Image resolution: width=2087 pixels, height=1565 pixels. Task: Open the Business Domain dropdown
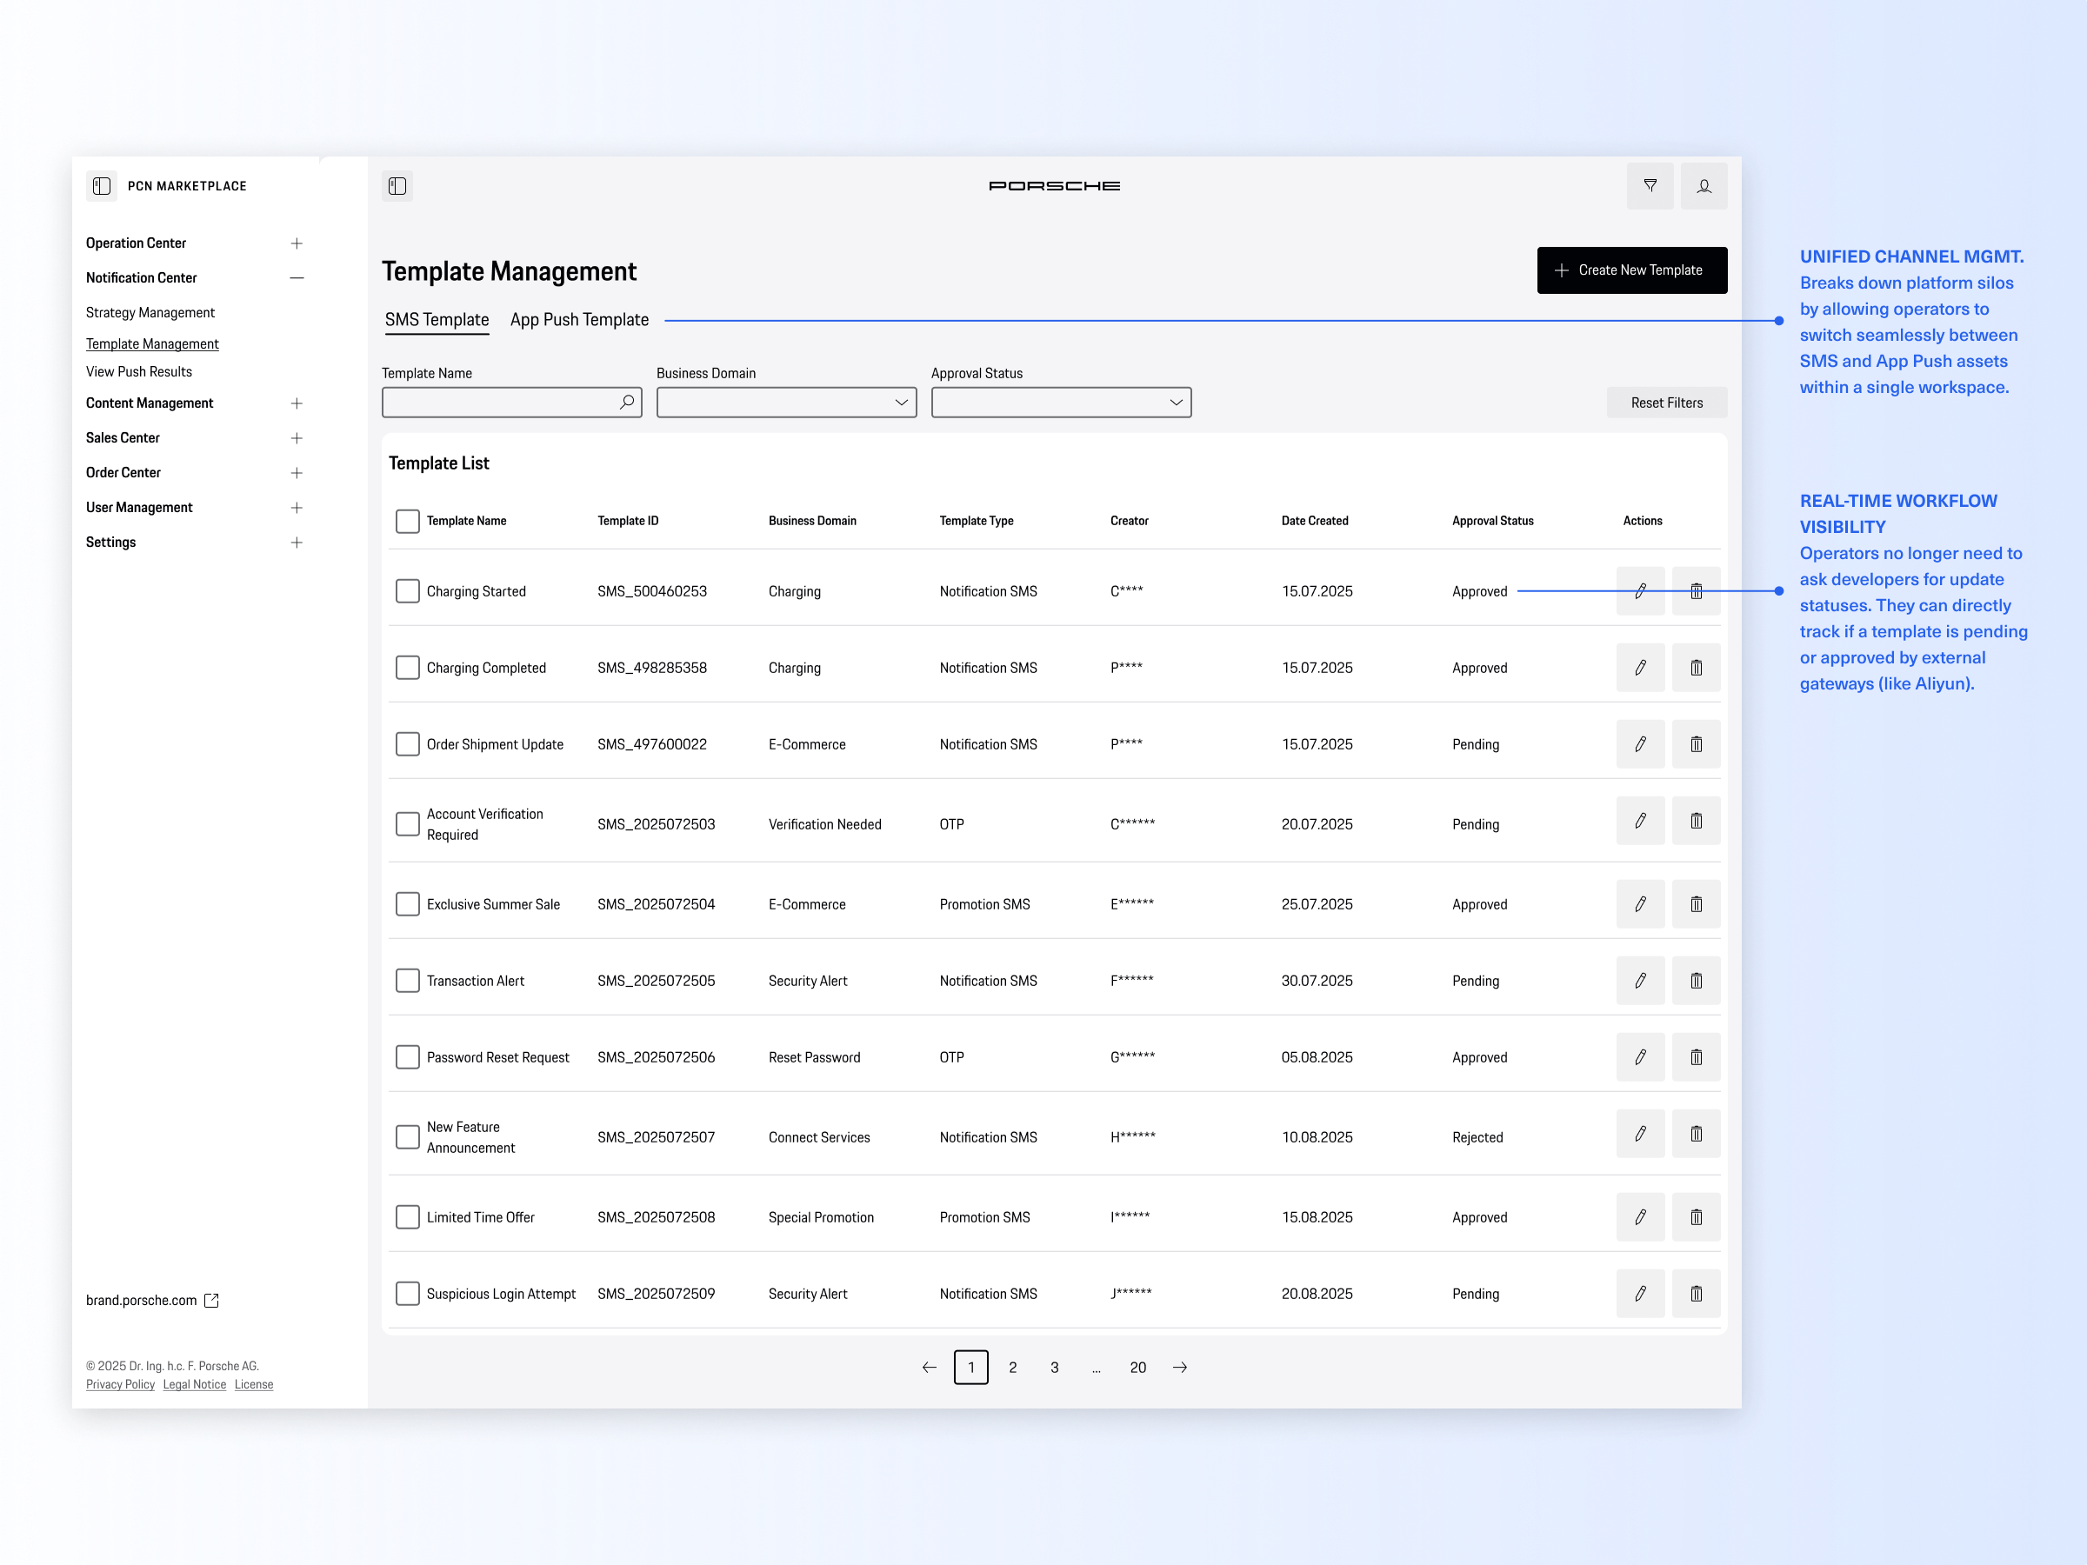[x=786, y=403]
